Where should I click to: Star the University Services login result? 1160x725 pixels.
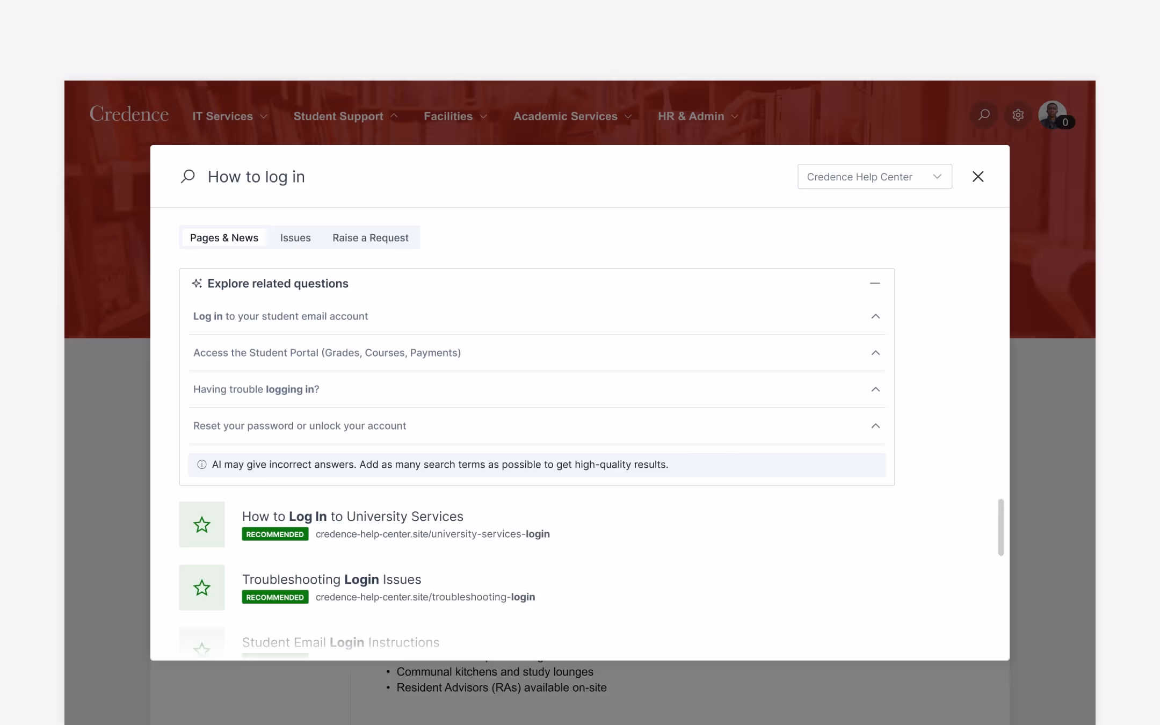(x=202, y=525)
